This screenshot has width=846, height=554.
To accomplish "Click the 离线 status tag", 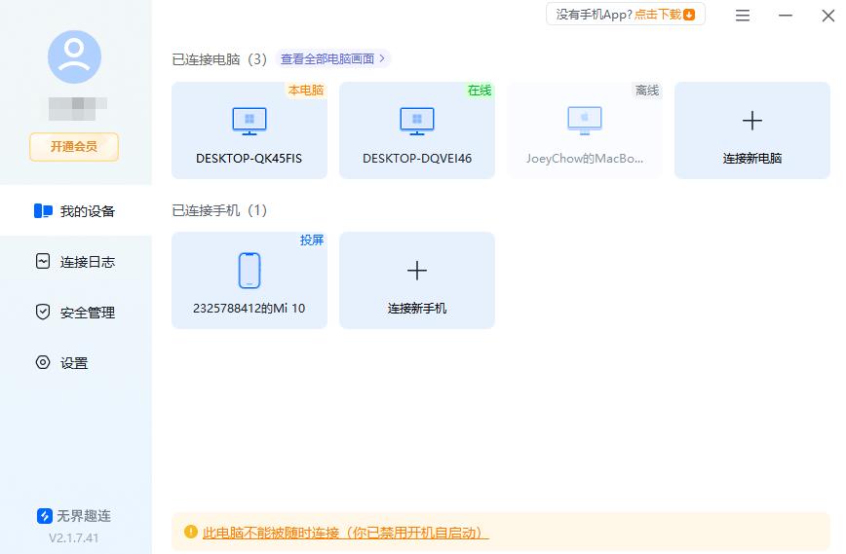I will point(647,90).
